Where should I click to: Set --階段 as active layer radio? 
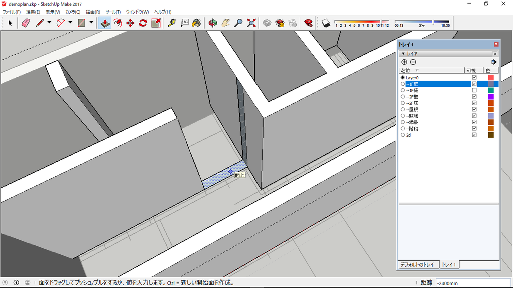click(x=403, y=128)
